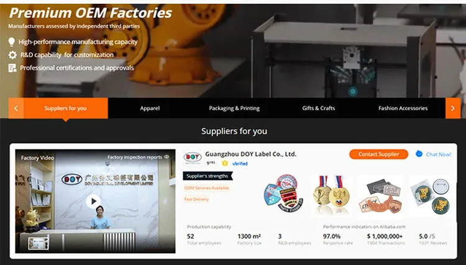
Task: Open the Guangzhou DOY Label Co., Ltd. link
Action: tap(250, 154)
